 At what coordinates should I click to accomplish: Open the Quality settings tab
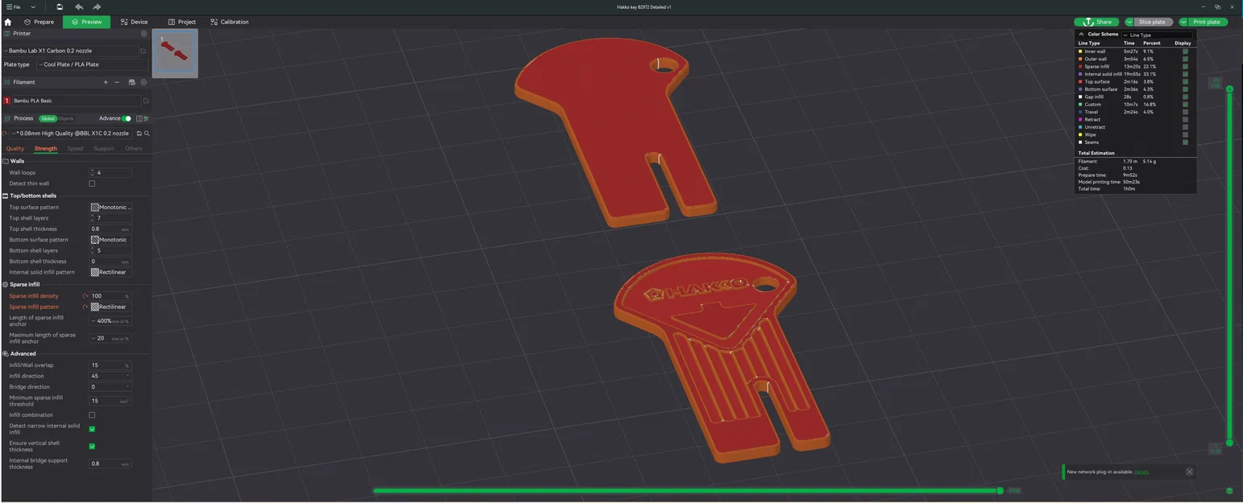15,148
